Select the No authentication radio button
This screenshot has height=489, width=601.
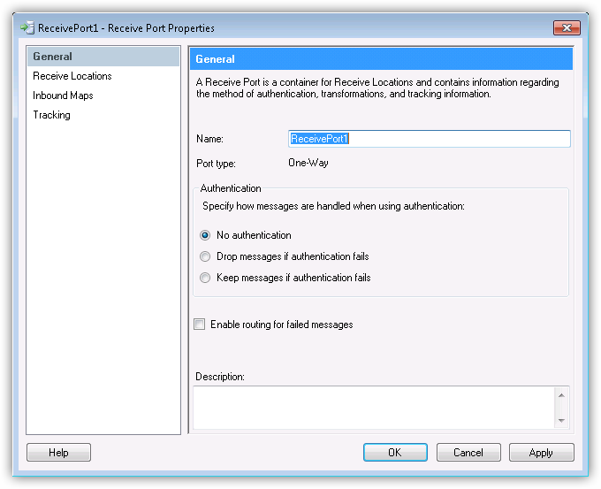point(205,235)
